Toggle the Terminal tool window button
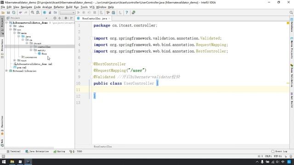 click(13, 151)
